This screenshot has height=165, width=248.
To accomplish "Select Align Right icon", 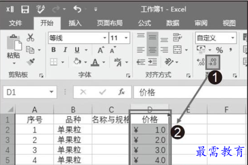I will coord(164,50).
